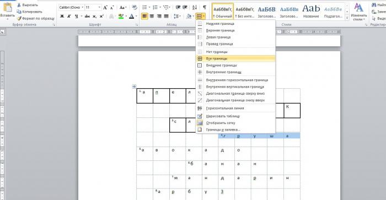
Task: Choose Диагональная граница снизу вверх
Action: point(235,100)
